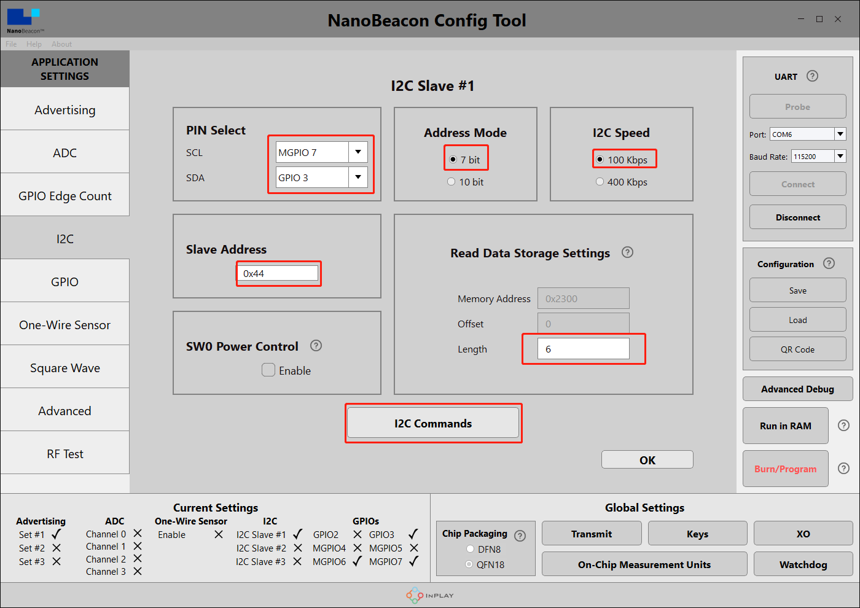Image resolution: width=860 pixels, height=608 pixels.
Task: Select 10 bit address mode
Action: coord(451,182)
